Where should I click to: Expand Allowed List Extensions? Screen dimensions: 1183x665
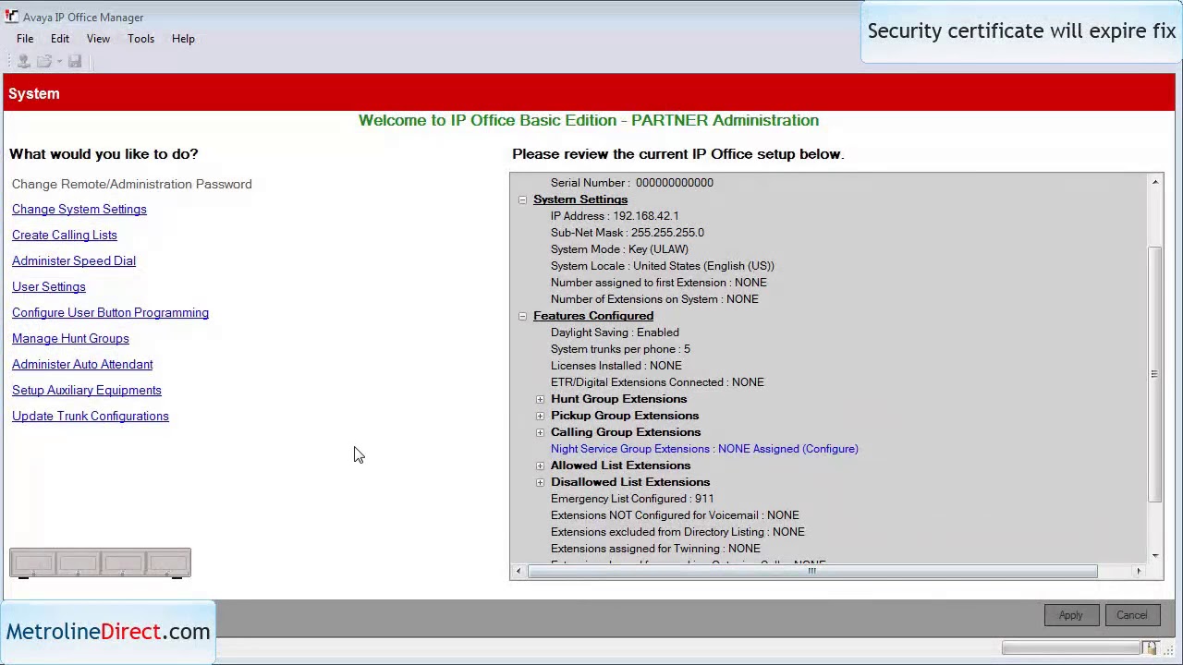tap(540, 465)
